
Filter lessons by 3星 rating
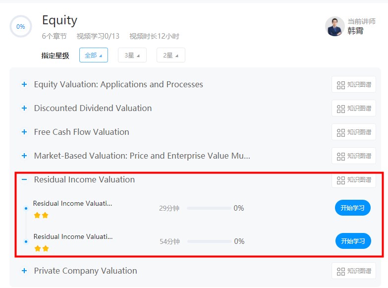pyautogui.click(x=132, y=56)
